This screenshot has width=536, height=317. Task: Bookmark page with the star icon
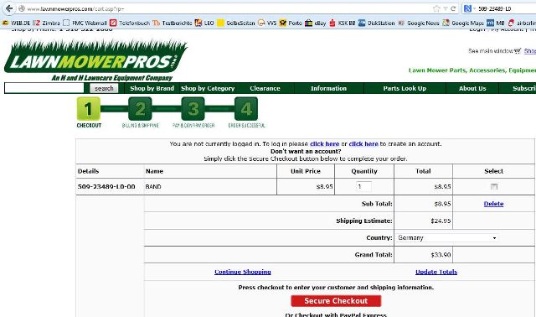pos(436,9)
